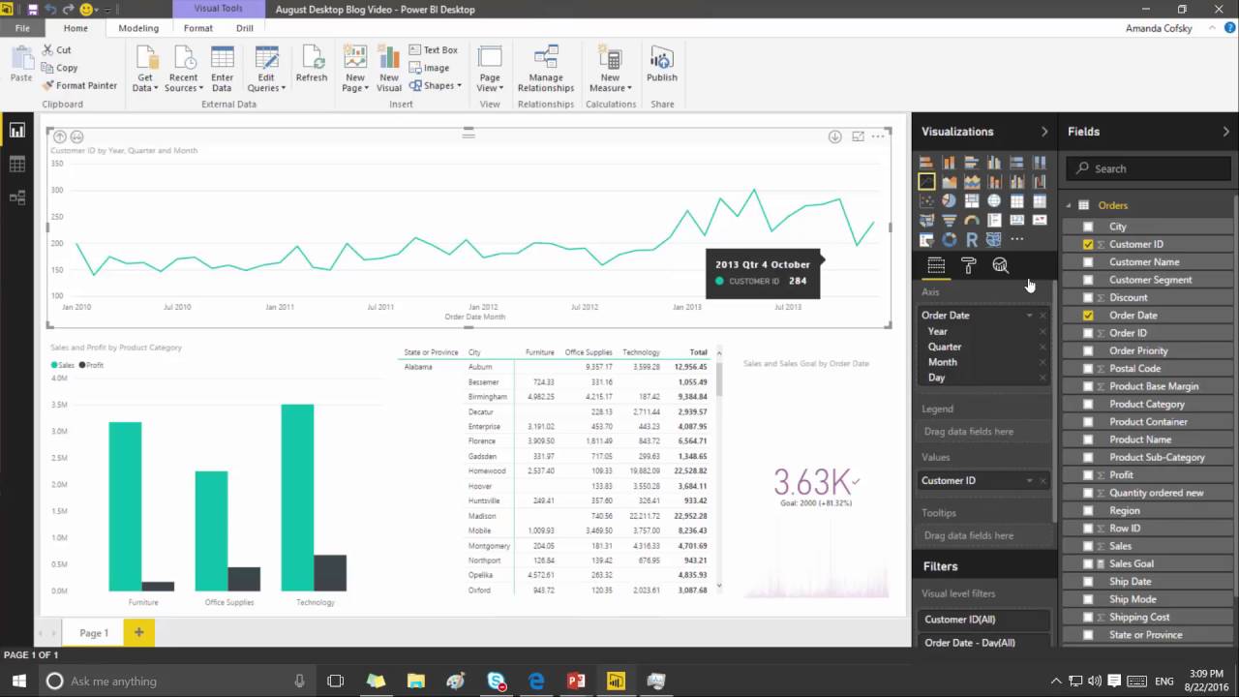Check the Region field checkbox
The width and height of the screenshot is (1239, 697).
tap(1088, 510)
